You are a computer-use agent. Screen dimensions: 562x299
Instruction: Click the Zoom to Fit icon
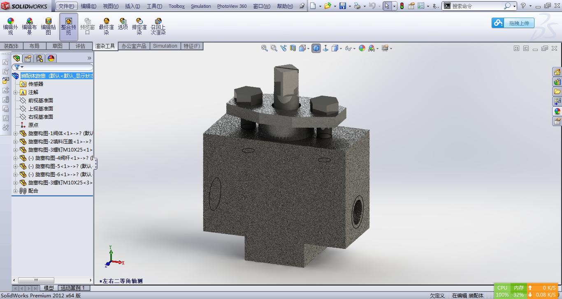pos(265,48)
